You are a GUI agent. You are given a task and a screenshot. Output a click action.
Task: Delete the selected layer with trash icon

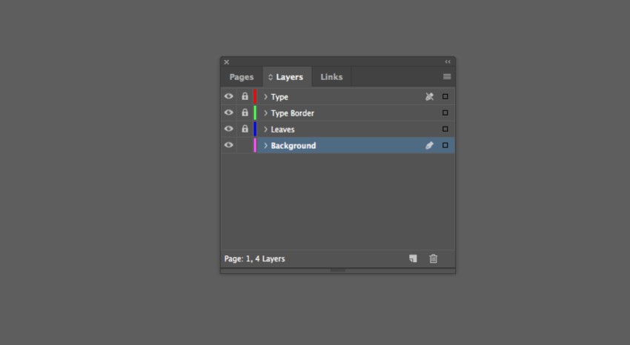point(434,258)
